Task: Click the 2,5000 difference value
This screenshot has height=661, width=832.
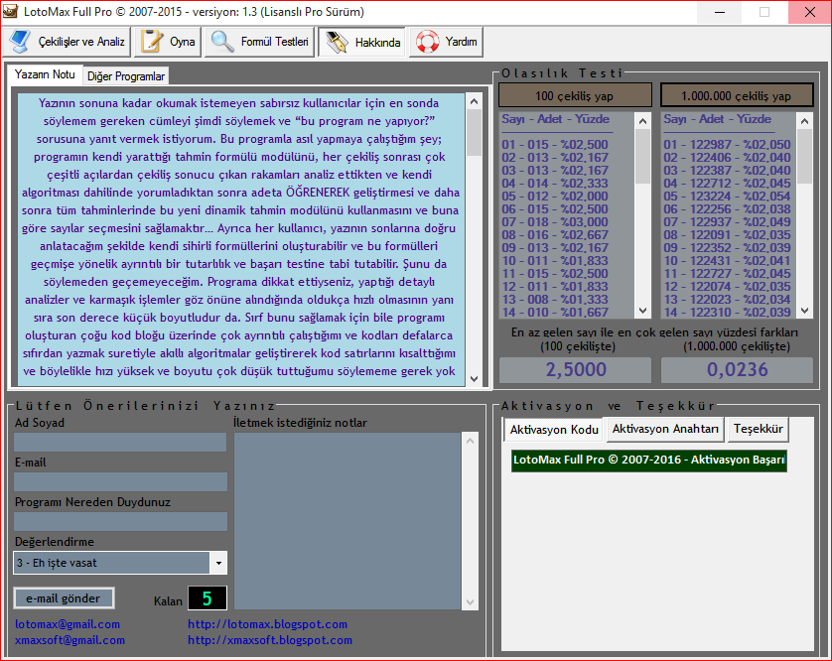Action: tap(575, 370)
